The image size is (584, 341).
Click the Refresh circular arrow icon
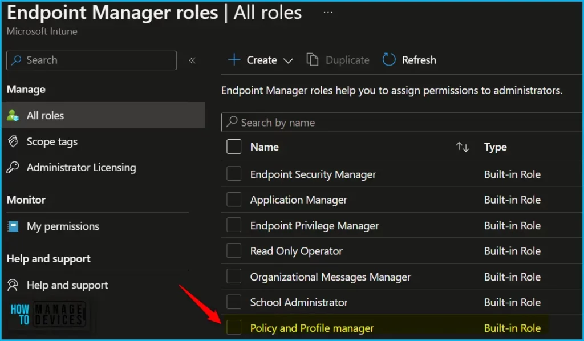389,59
